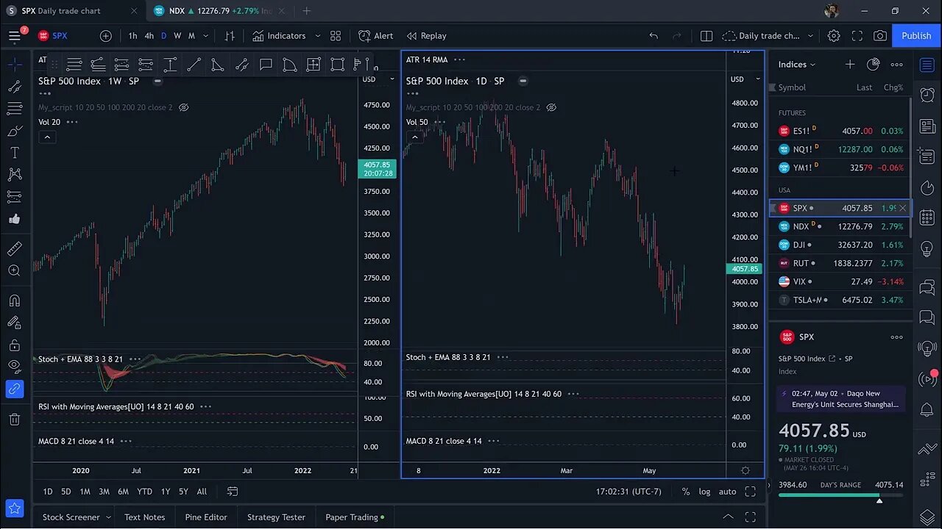Select the brush drawing tool
The image size is (942, 529).
pyautogui.click(x=14, y=131)
